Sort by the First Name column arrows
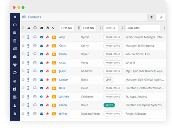172x128 pixels. click(x=79, y=28)
